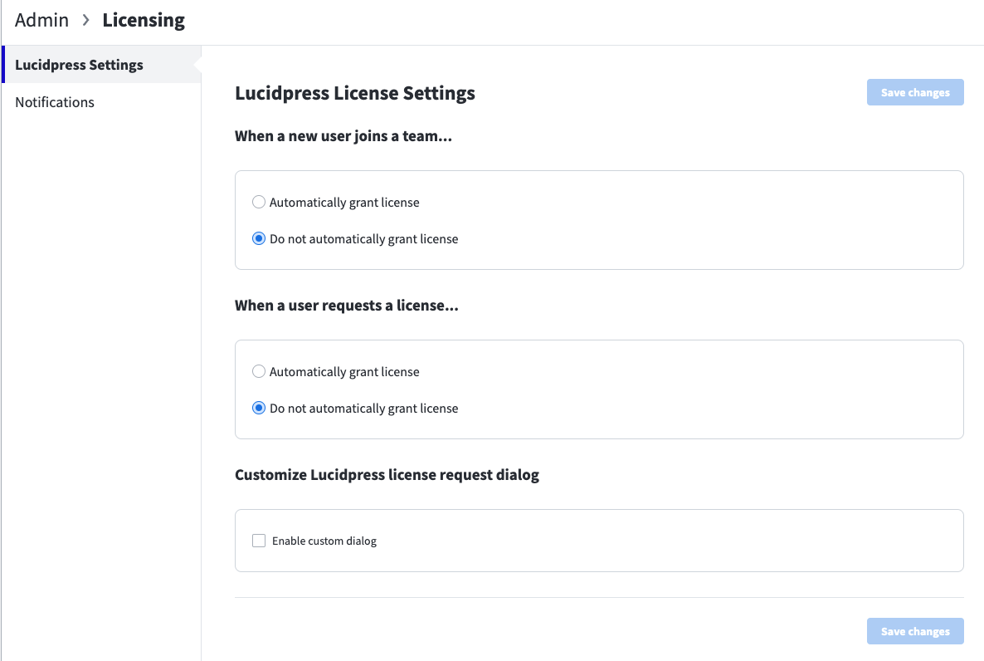
Task: Click the blue active indicator bar of Lucidpress Settings
Action: (3, 65)
